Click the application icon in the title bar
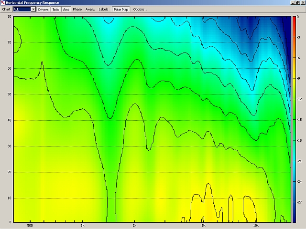The width and height of the screenshot is (306, 229). point(2,2)
